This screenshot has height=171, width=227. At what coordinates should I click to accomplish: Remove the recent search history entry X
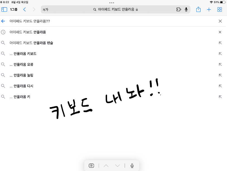pyautogui.click(x=220, y=32)
